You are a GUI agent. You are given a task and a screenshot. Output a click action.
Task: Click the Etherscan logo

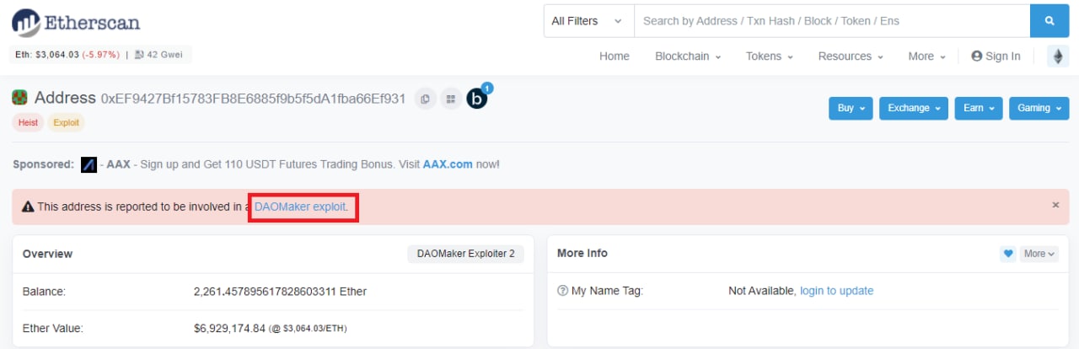click(x=76, y=22)
